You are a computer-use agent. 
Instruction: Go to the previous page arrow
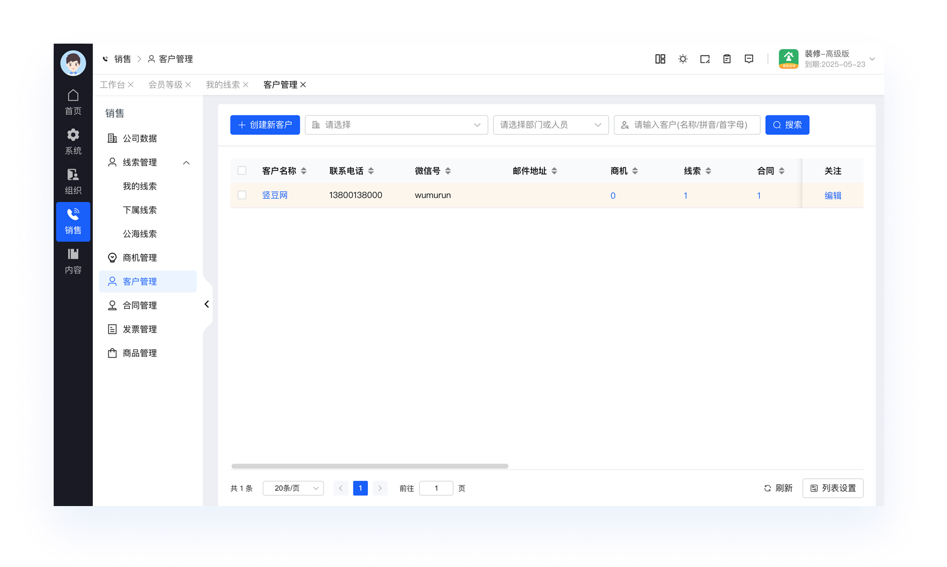point(340,488)
